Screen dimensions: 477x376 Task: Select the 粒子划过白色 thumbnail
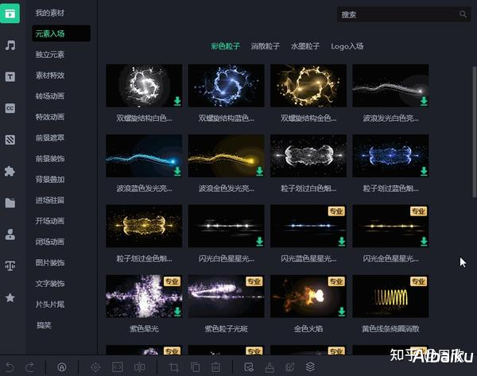(308, 156)
